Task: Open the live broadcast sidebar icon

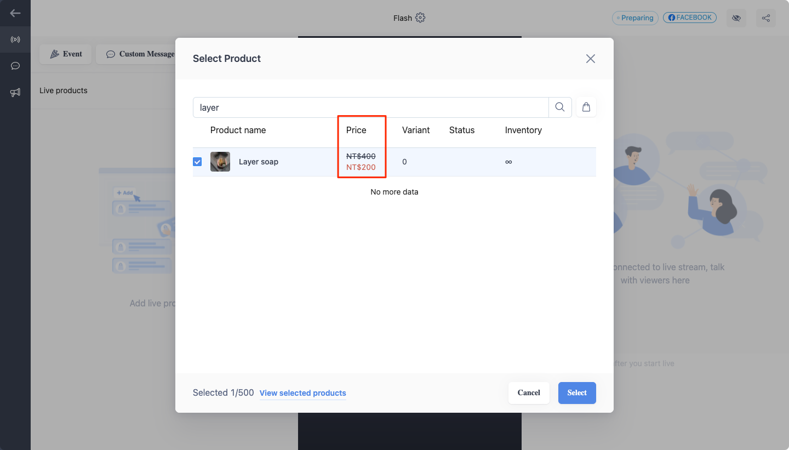Action: tap(15, 39)
